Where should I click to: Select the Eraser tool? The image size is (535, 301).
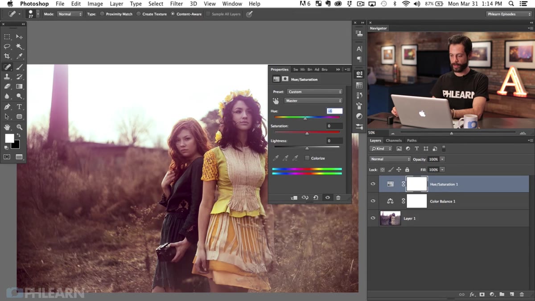(7, 86)
